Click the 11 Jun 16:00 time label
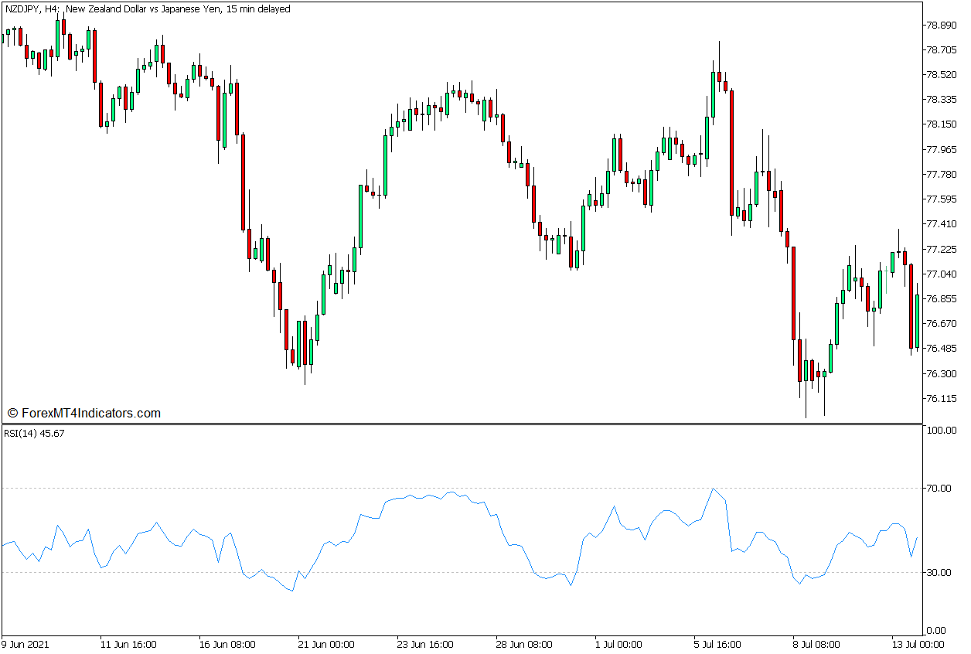The image size is (971, 654). tap(128, 643)
